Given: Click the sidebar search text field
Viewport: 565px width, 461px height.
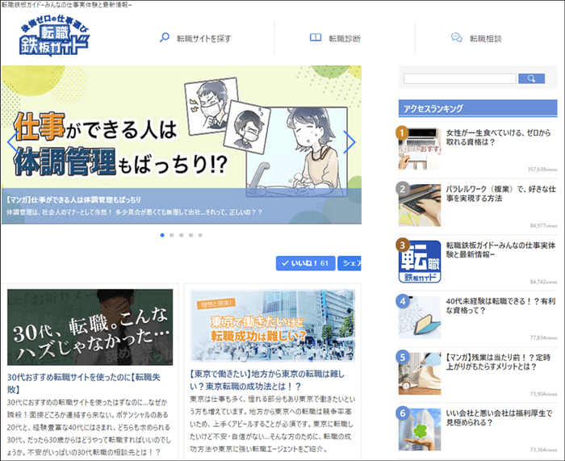Looking at the screenshot, I should coord(460,78).
